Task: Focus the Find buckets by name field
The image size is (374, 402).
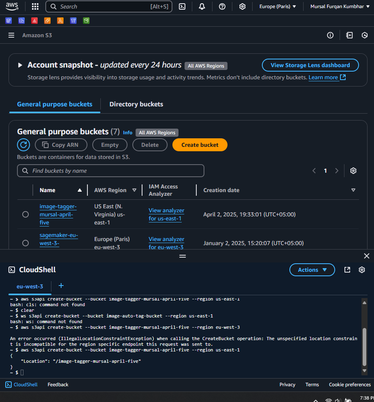Action: pyautogui.click(x=110, y=171)
